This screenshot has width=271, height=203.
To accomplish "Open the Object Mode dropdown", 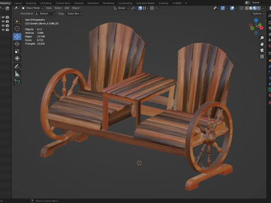I will 33,8.
